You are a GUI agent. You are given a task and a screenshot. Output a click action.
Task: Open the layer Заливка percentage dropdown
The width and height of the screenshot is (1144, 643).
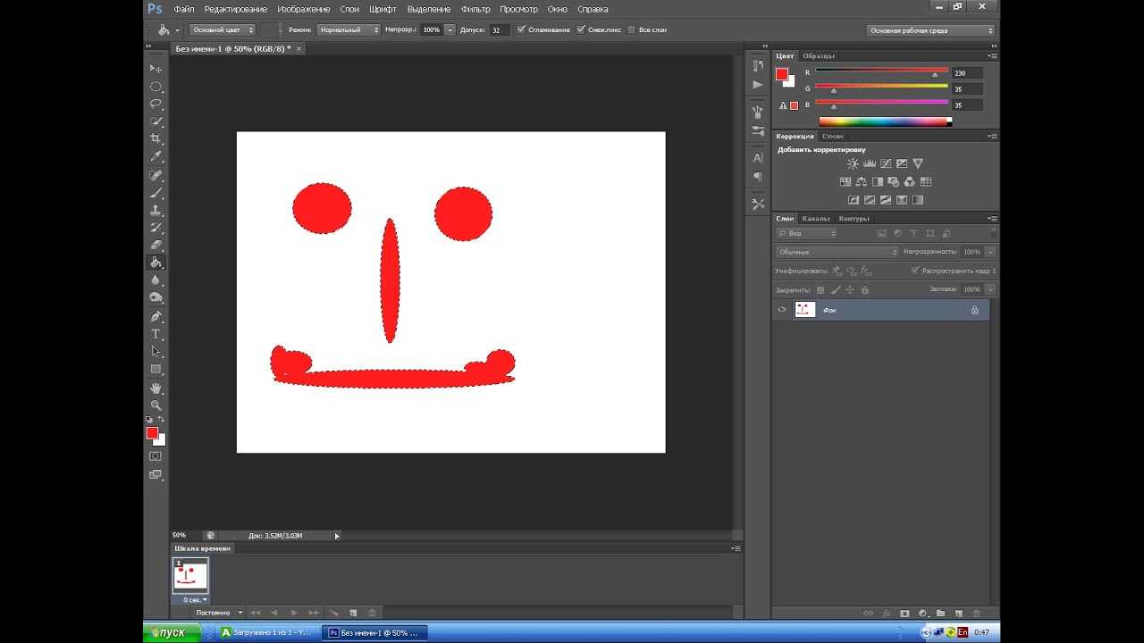click(x=990, y=289)
